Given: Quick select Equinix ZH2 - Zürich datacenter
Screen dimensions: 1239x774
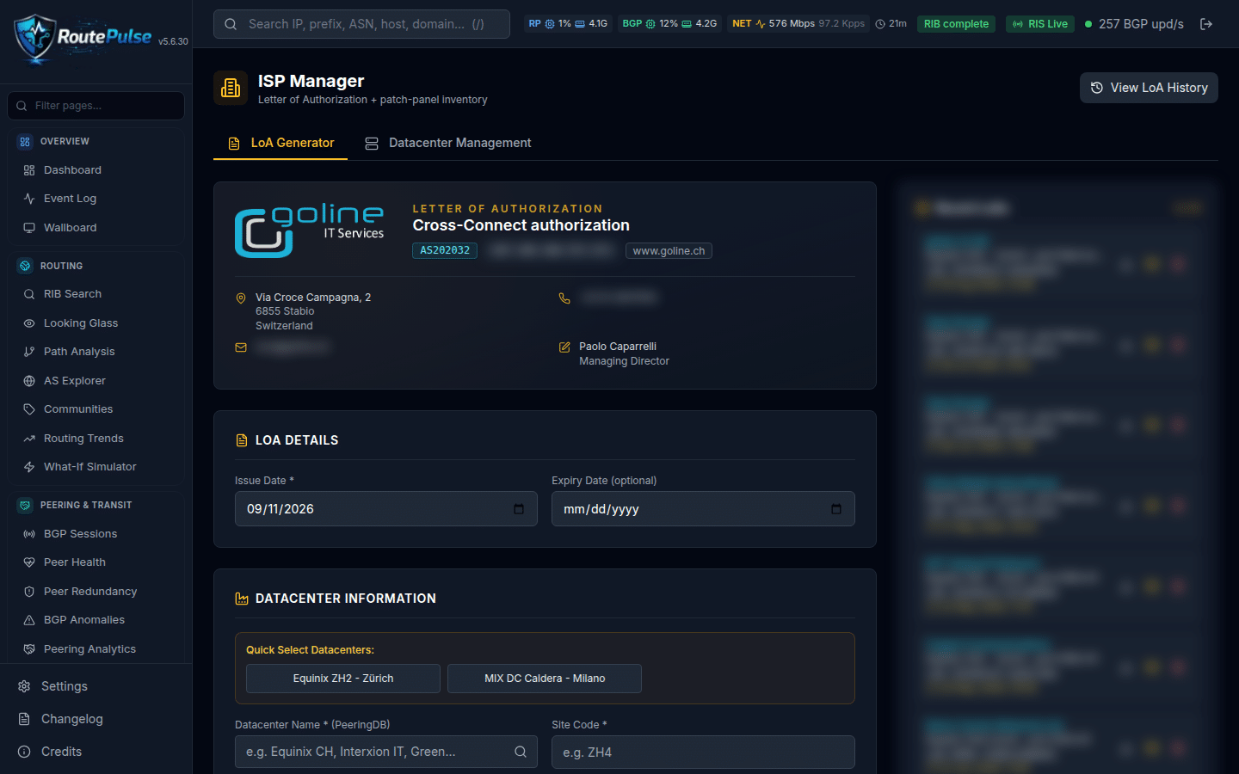Looking at the screenshot, I should coord(343,679).
